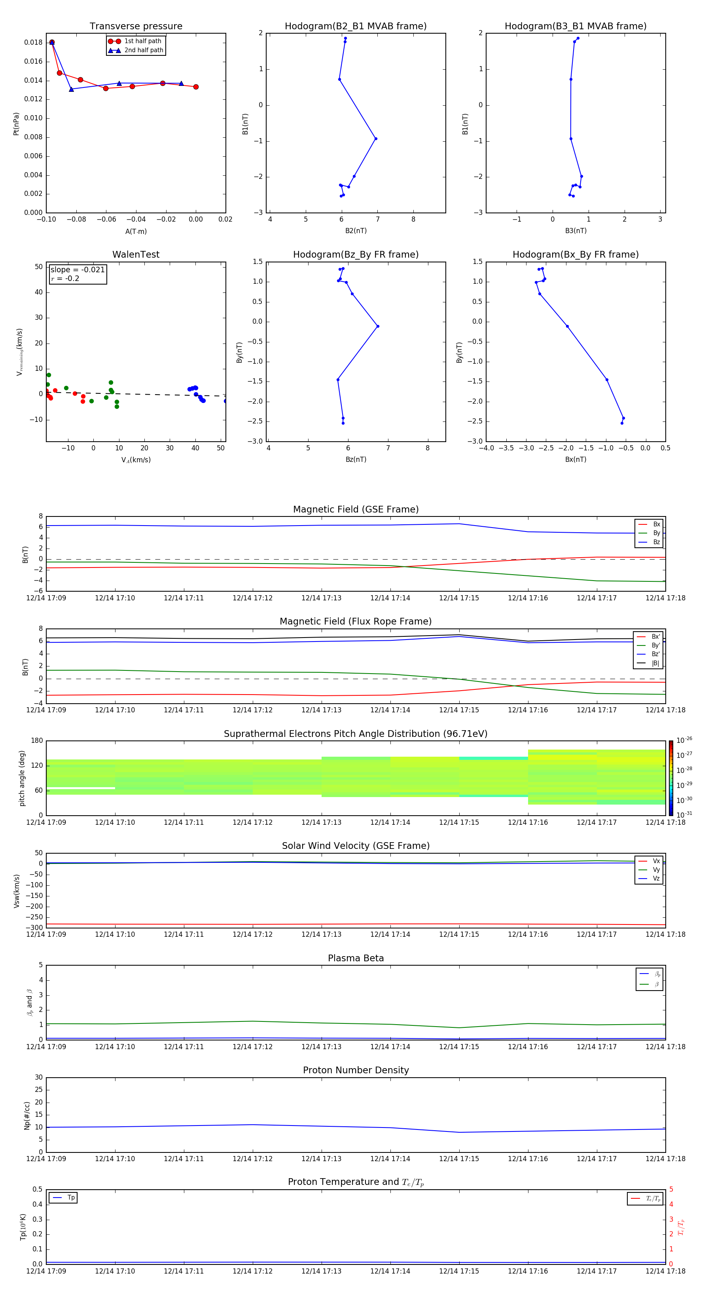The height and width of the screenshot is (1306, 712).
Task: Select the Tp legend entry in temperature plot
Action: tap(63, 1198)
